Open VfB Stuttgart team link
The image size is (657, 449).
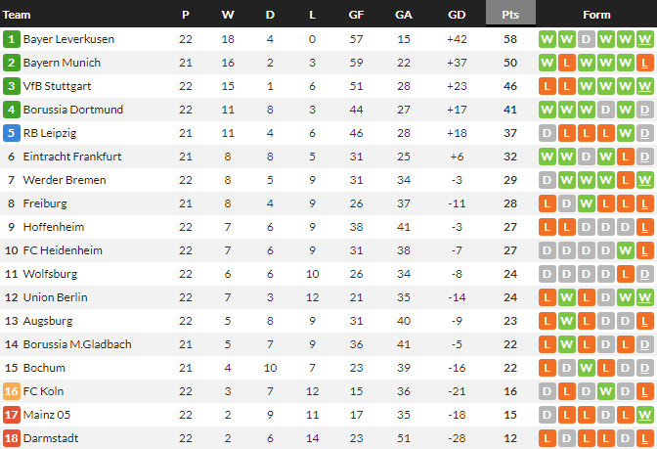point(57,86)
